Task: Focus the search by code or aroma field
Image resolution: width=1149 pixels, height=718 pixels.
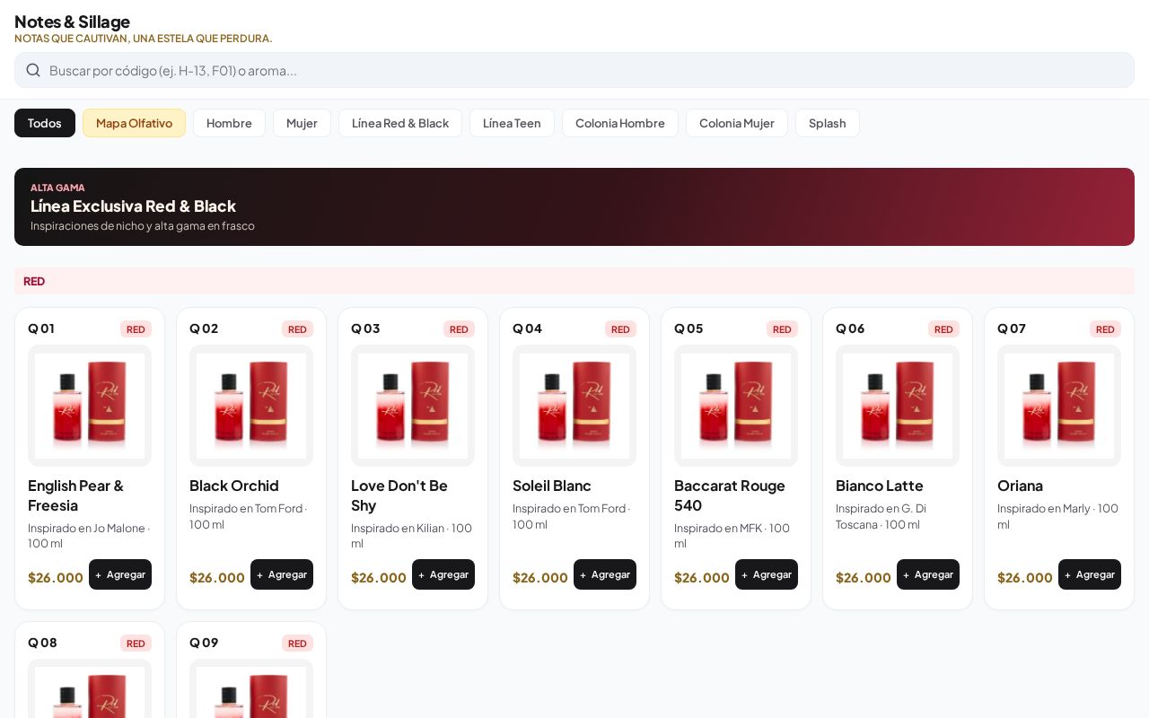Action: pyautogui.click(x=574, y=70)
